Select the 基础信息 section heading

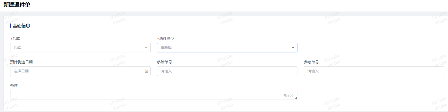[x=21, y=26]
